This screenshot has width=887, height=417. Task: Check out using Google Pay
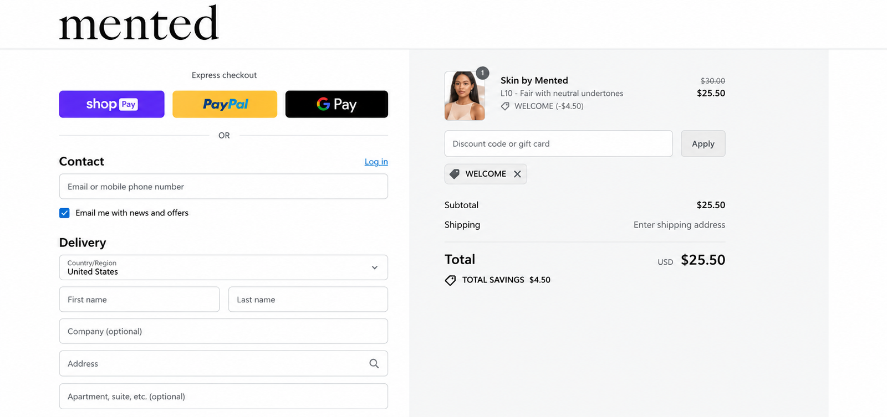point(337,104)
